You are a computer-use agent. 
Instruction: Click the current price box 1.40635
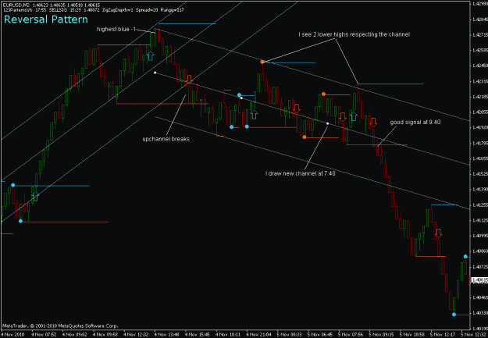(479, 279)
